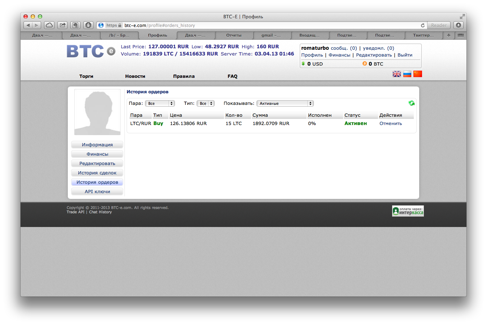Click the Финансы link under romaturbo
Screen dimensions: 487x325
(339, 55)
